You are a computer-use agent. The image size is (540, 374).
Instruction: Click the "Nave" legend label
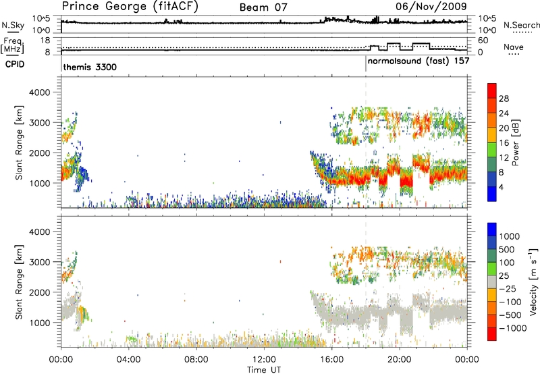coord(513,47)
